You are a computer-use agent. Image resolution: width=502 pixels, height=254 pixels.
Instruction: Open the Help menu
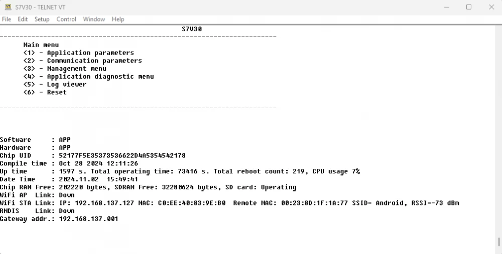click(x=118, y=19)
